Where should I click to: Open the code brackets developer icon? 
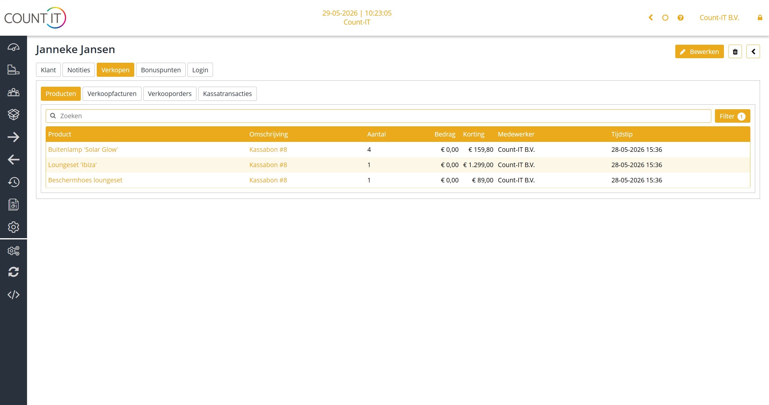click(x=14, y=295)
